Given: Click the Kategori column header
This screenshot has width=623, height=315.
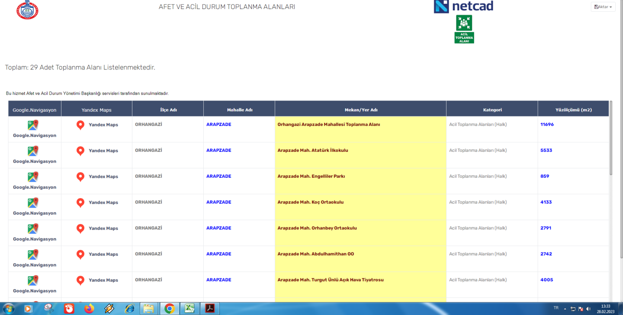Looking at the screenshot, I should pos(492,110).
